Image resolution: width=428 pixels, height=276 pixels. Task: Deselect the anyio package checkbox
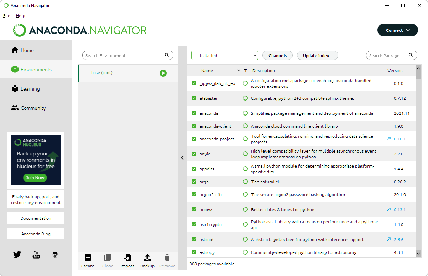(x=194, y=154)
